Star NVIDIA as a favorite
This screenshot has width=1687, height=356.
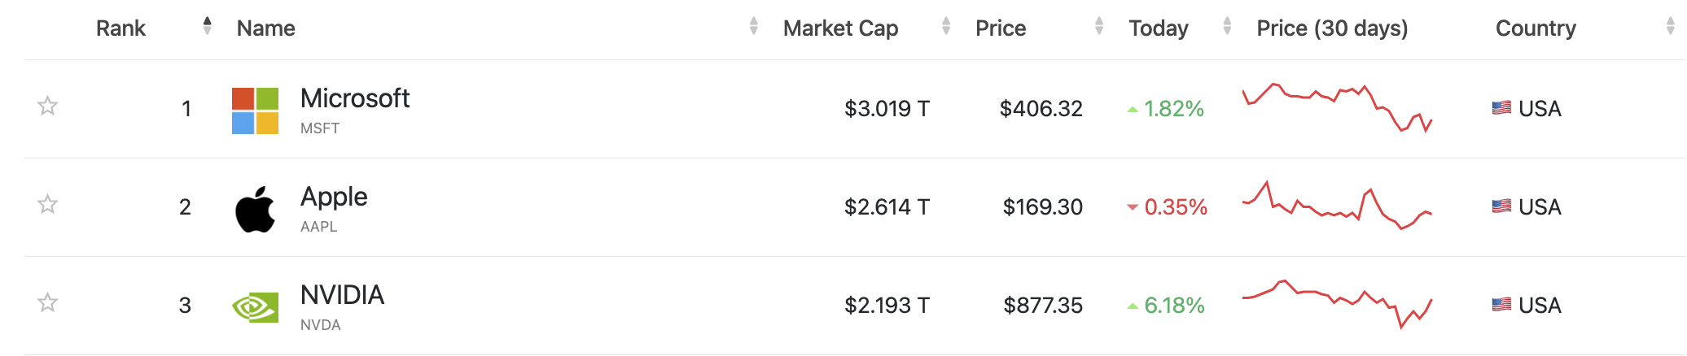click(x=48, y=302)
